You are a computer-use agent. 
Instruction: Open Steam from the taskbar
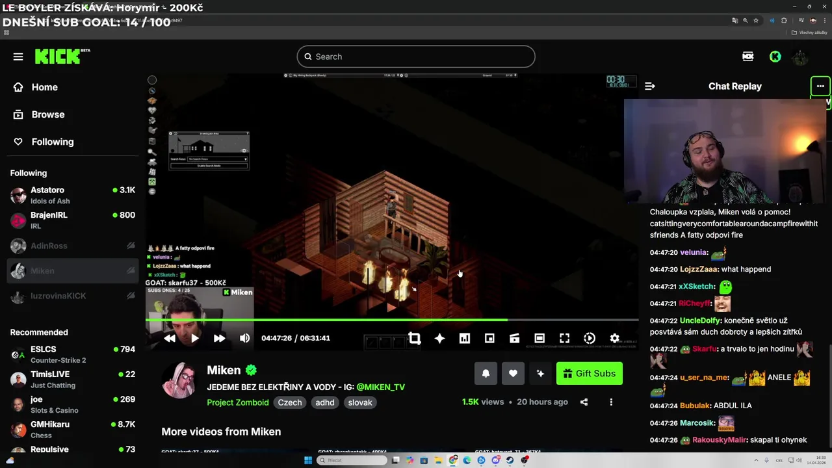pos(510,460)
